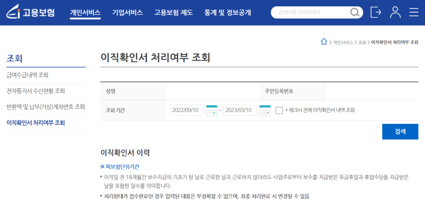425x204 pixels.
Task: Open the 개인서비스 menu
Action: [x=85, y=13]
